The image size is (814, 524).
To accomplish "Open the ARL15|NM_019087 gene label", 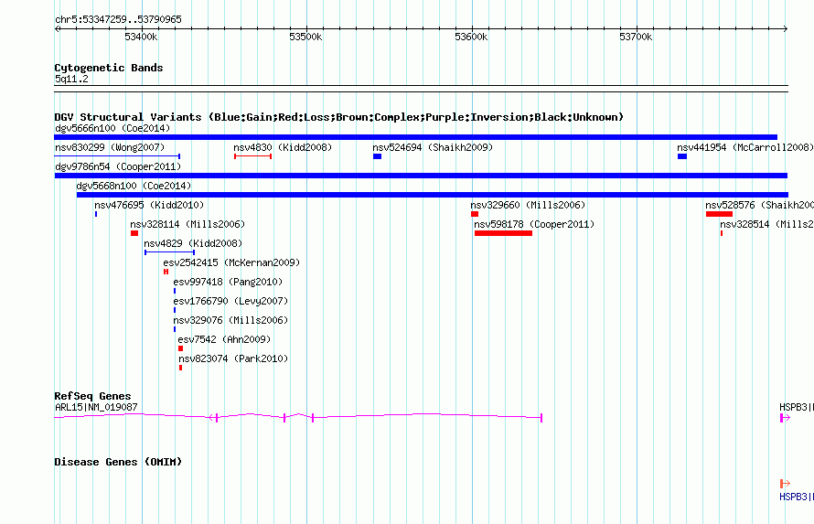I will click(96, 407).
